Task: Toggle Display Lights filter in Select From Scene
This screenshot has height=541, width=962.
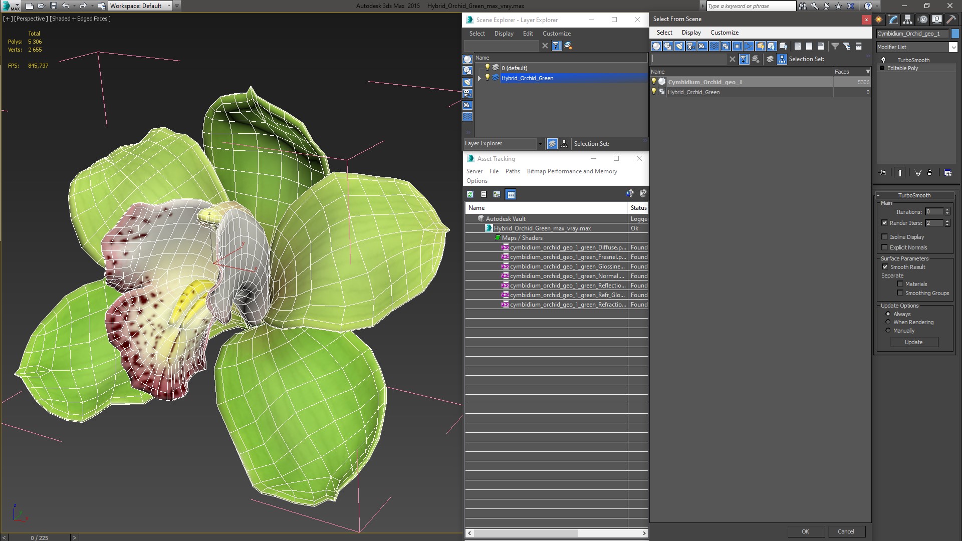Action: (x=679, y=46)
